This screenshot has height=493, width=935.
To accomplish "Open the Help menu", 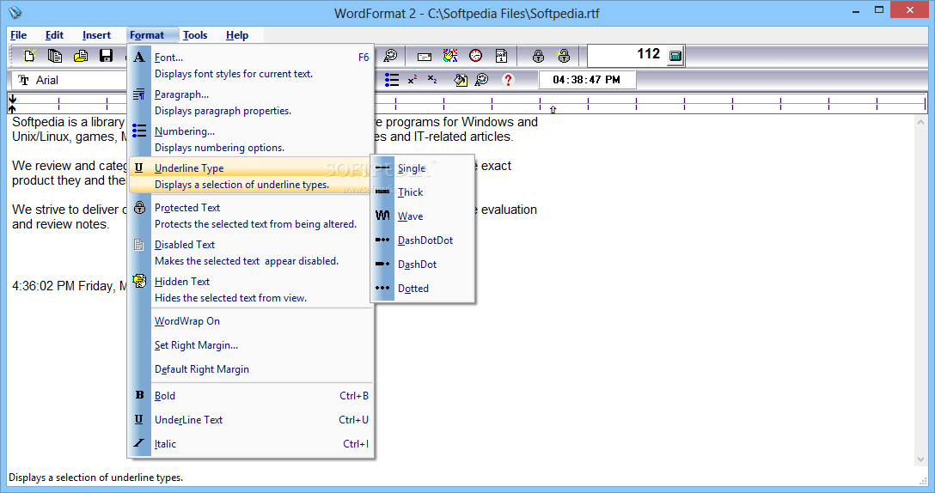I will (236, 35).
